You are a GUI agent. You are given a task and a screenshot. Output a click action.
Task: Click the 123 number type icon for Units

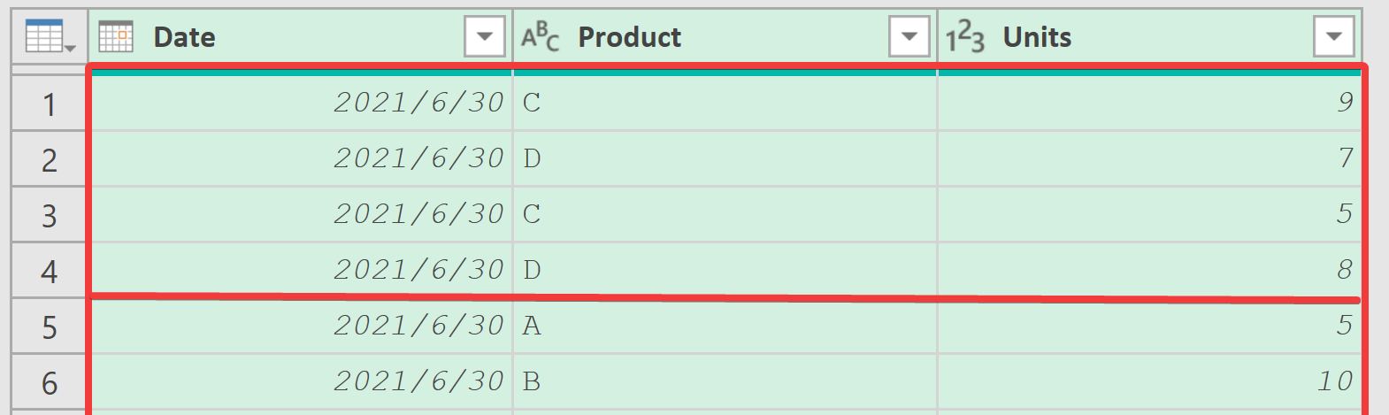point(964,37)
